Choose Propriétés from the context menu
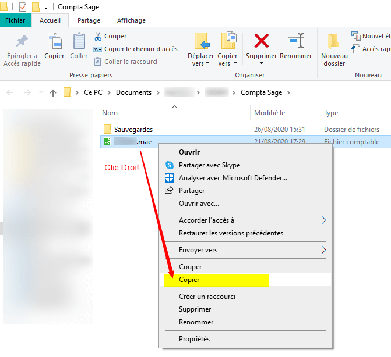 pyautogui.click(x=194, y=339)
